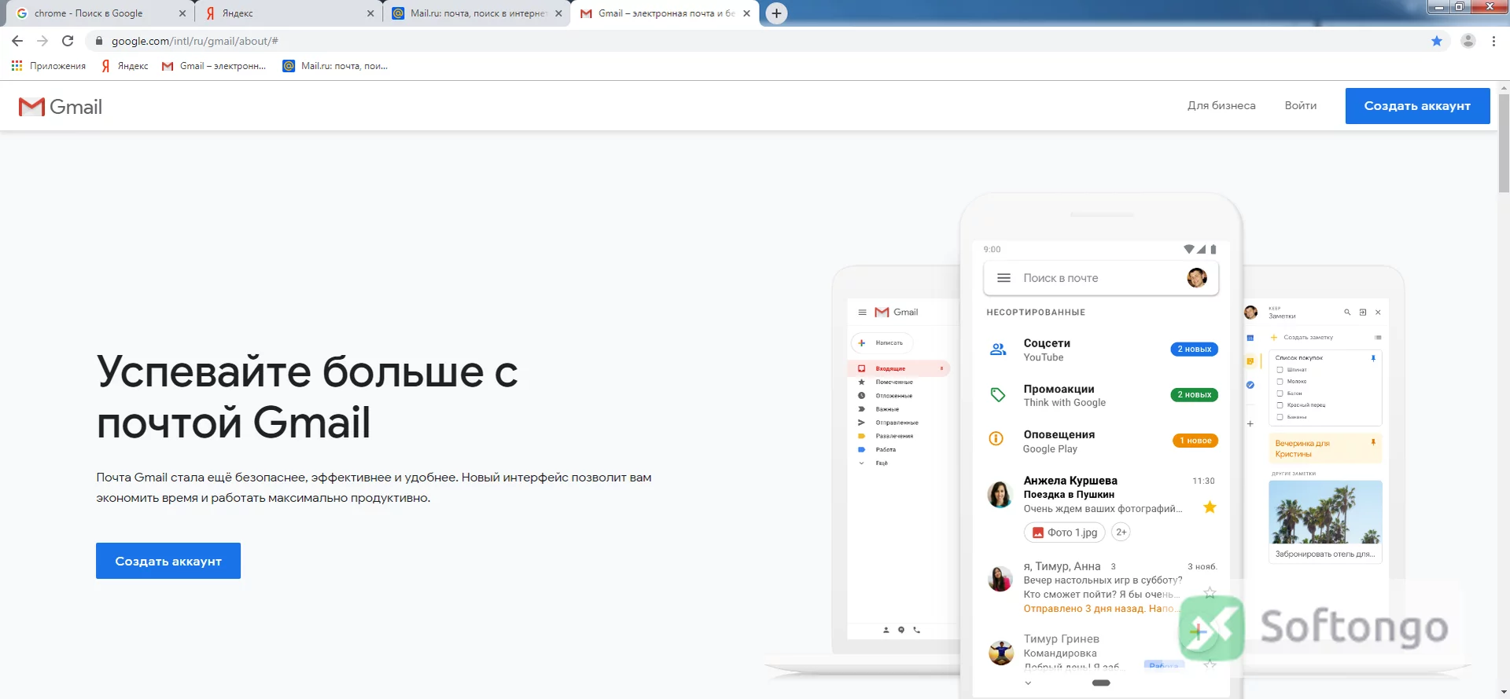Close the 'chrome - Поиск в Google' tab
1510x699 pixels.
pos(182,13)
